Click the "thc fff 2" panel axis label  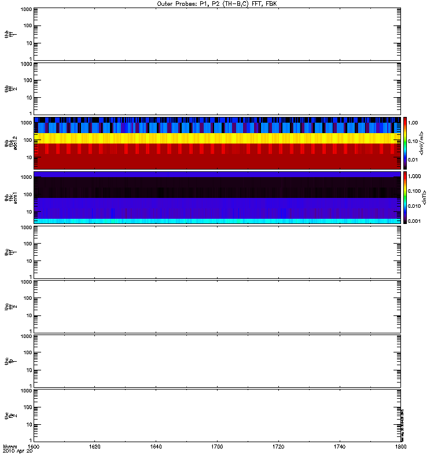[x=10, y=307]
